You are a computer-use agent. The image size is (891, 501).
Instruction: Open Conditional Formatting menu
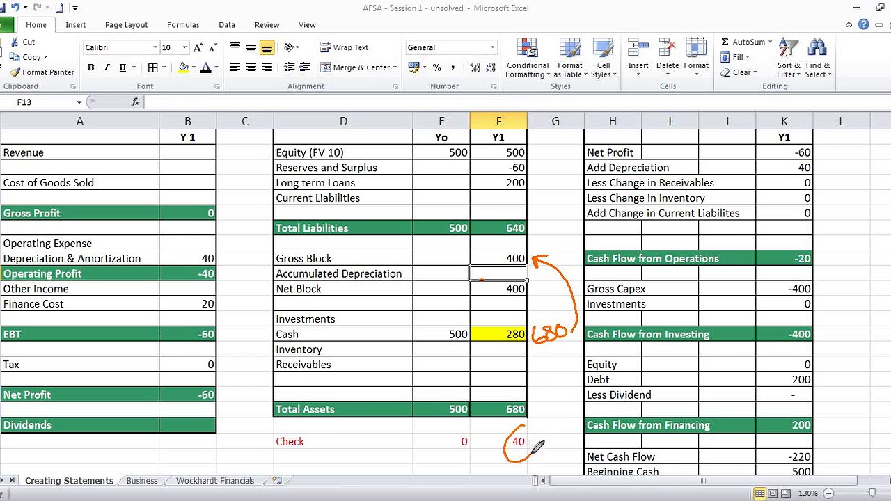[528, 58]
